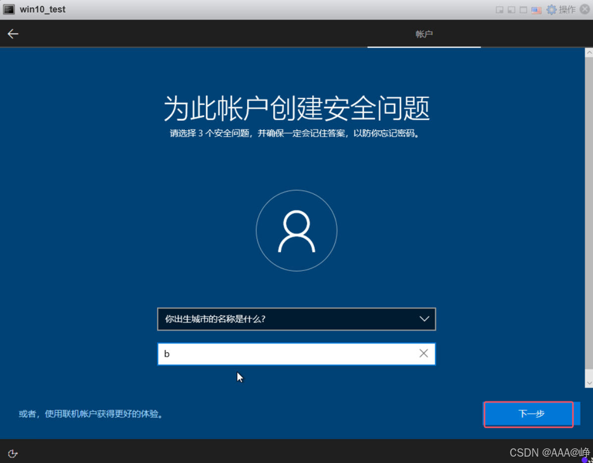Focus the security answer input field
Viewport: 593px width, 463px height.
pyautogui.click(x=296, y=354)
